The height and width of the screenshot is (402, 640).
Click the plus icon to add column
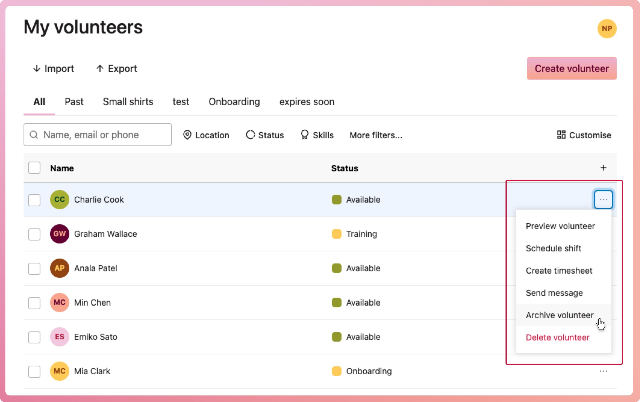[x=603, y=168]
